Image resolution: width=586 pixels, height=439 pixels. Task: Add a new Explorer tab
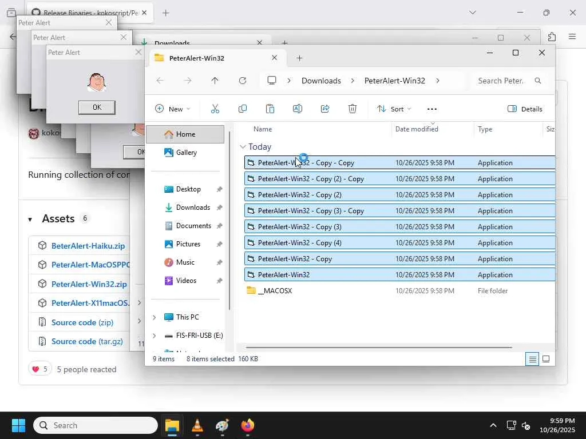click(299, 58)
